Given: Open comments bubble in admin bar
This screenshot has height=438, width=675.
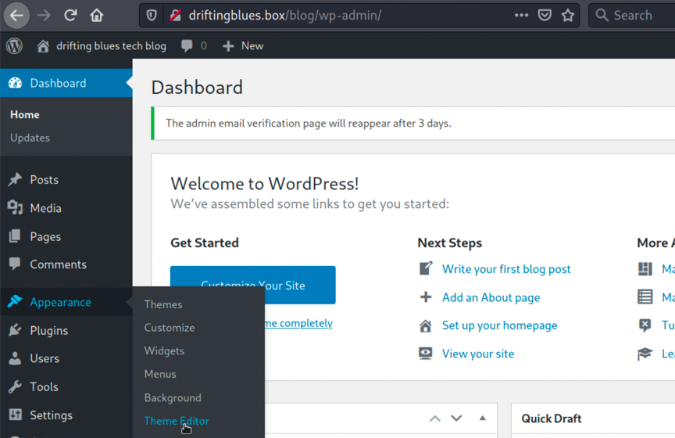Looking at the screenshot, I should click(x=195, y=45).
